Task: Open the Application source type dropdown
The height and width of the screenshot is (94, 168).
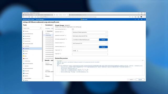Action: [90, 36]
